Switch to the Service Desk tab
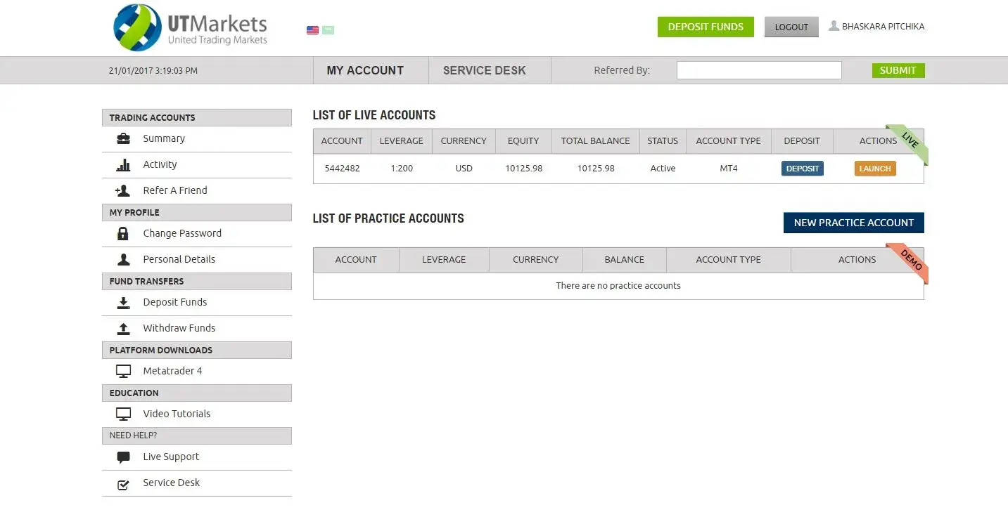The width and height of the screenshot is (1008, 524). pos(484,70)
